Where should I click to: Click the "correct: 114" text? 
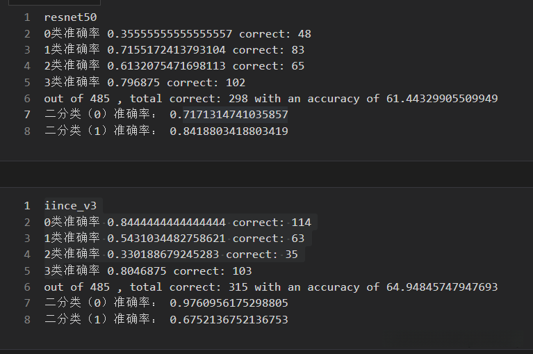pyautogui.click(x=272, y=223)
